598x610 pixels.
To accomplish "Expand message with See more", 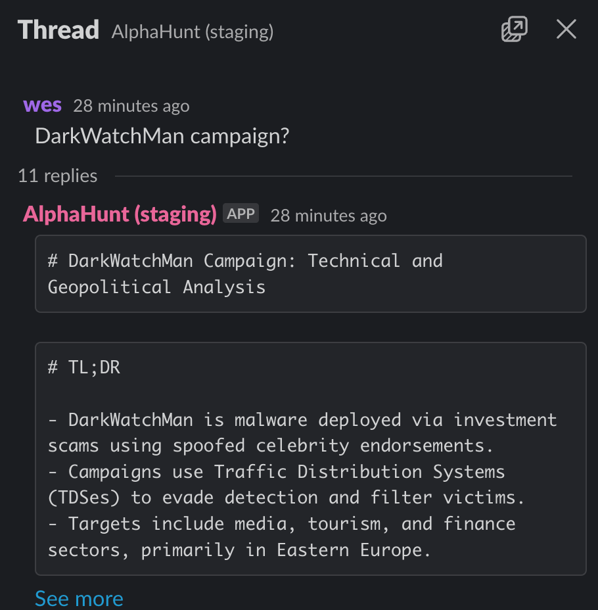I will (79, 598).
